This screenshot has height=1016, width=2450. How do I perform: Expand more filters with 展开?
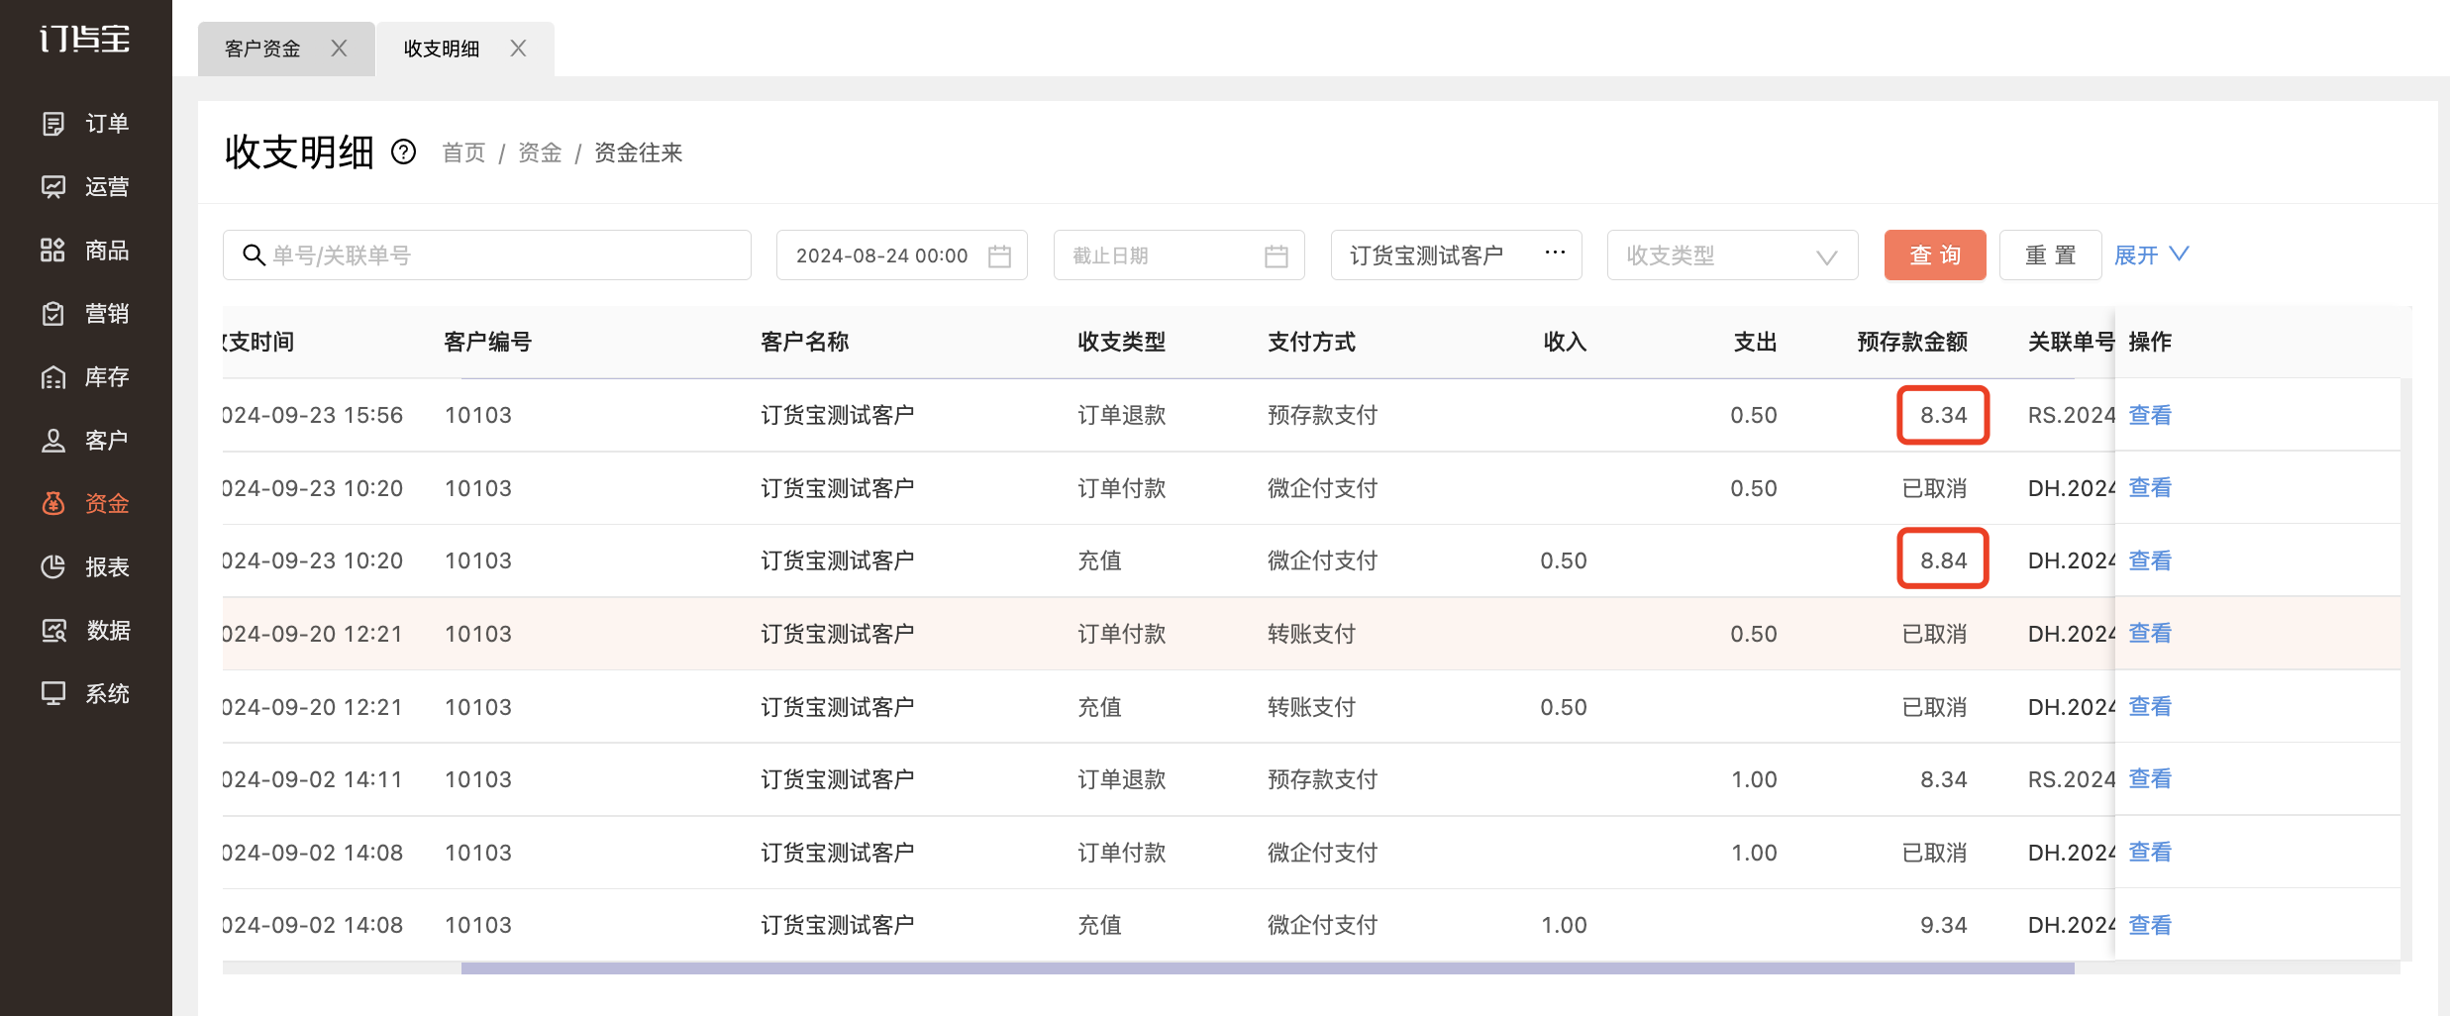(x=2151, y=255)
